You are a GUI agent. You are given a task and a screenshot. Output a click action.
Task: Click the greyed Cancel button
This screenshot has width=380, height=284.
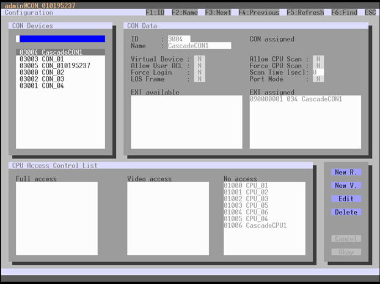[x=346, y=238]
